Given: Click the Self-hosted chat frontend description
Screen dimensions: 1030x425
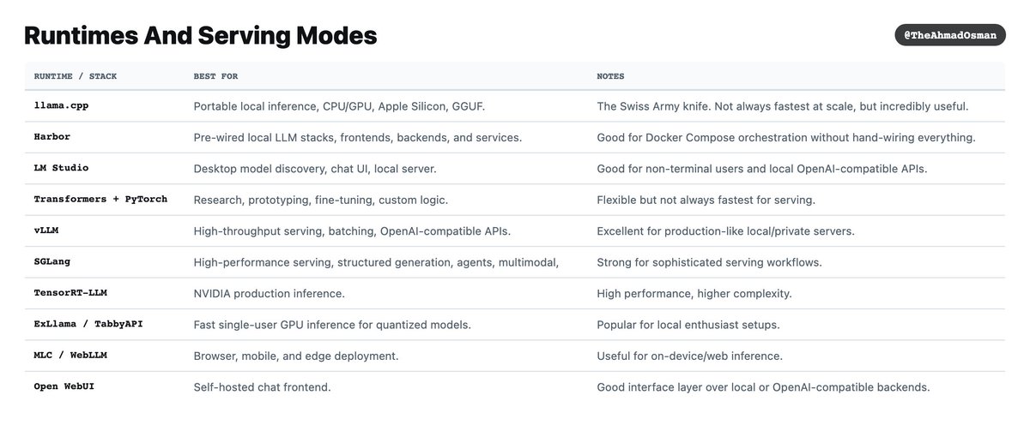Looking at the screenshot, I should [263, 387].
